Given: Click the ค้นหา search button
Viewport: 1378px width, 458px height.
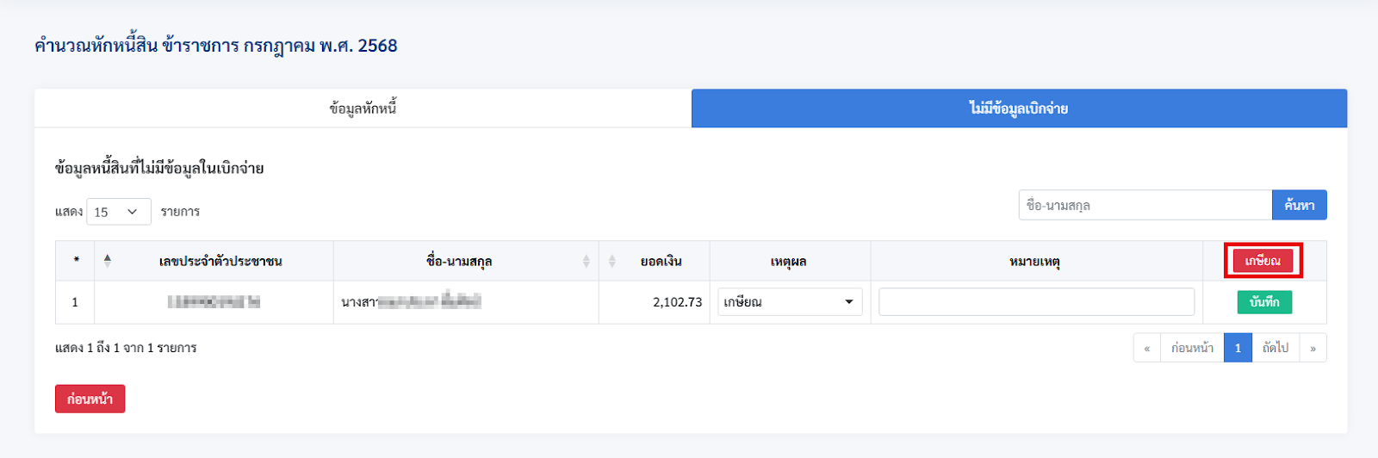Looking at the screenshot, I should [1299, 205].
